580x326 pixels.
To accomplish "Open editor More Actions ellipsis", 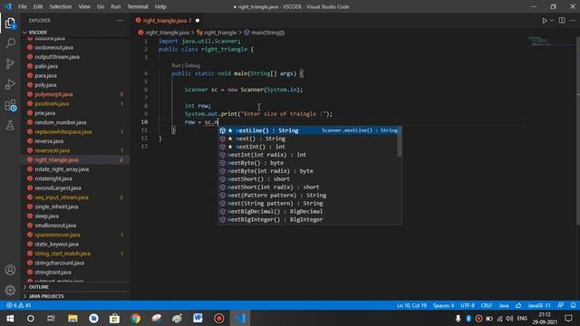I will [x=573, y=21].
